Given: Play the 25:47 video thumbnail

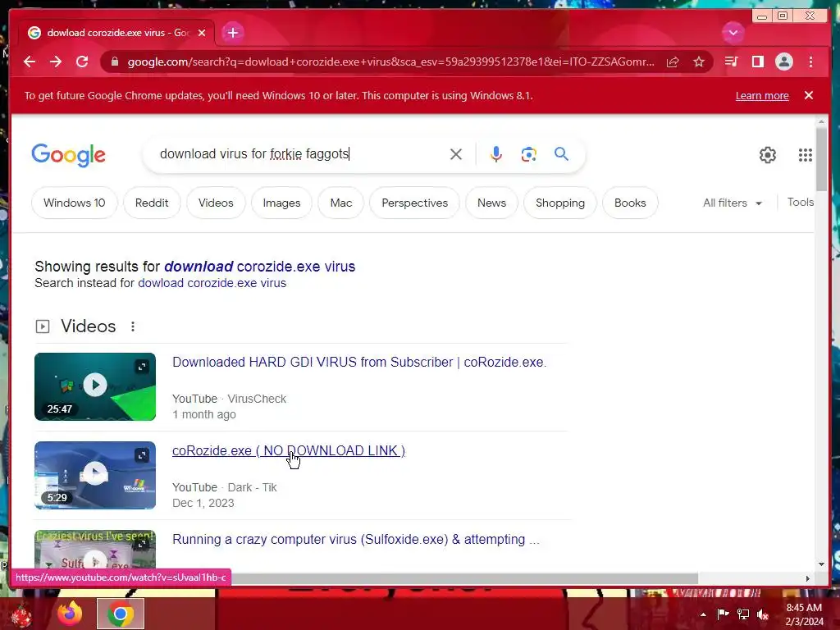Looking at the screenshot, I should [x=95, y=386].
